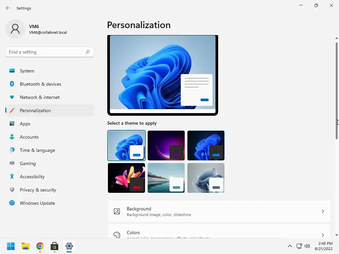Open Background image, color, slideshow row

pos(219,211)
